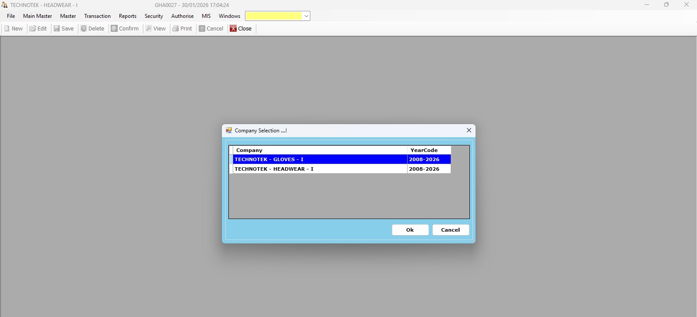This screenshot has width=697, height=317.
Task: Click the Cancel icon in toolbar
Action: click(x=202, y=29)
